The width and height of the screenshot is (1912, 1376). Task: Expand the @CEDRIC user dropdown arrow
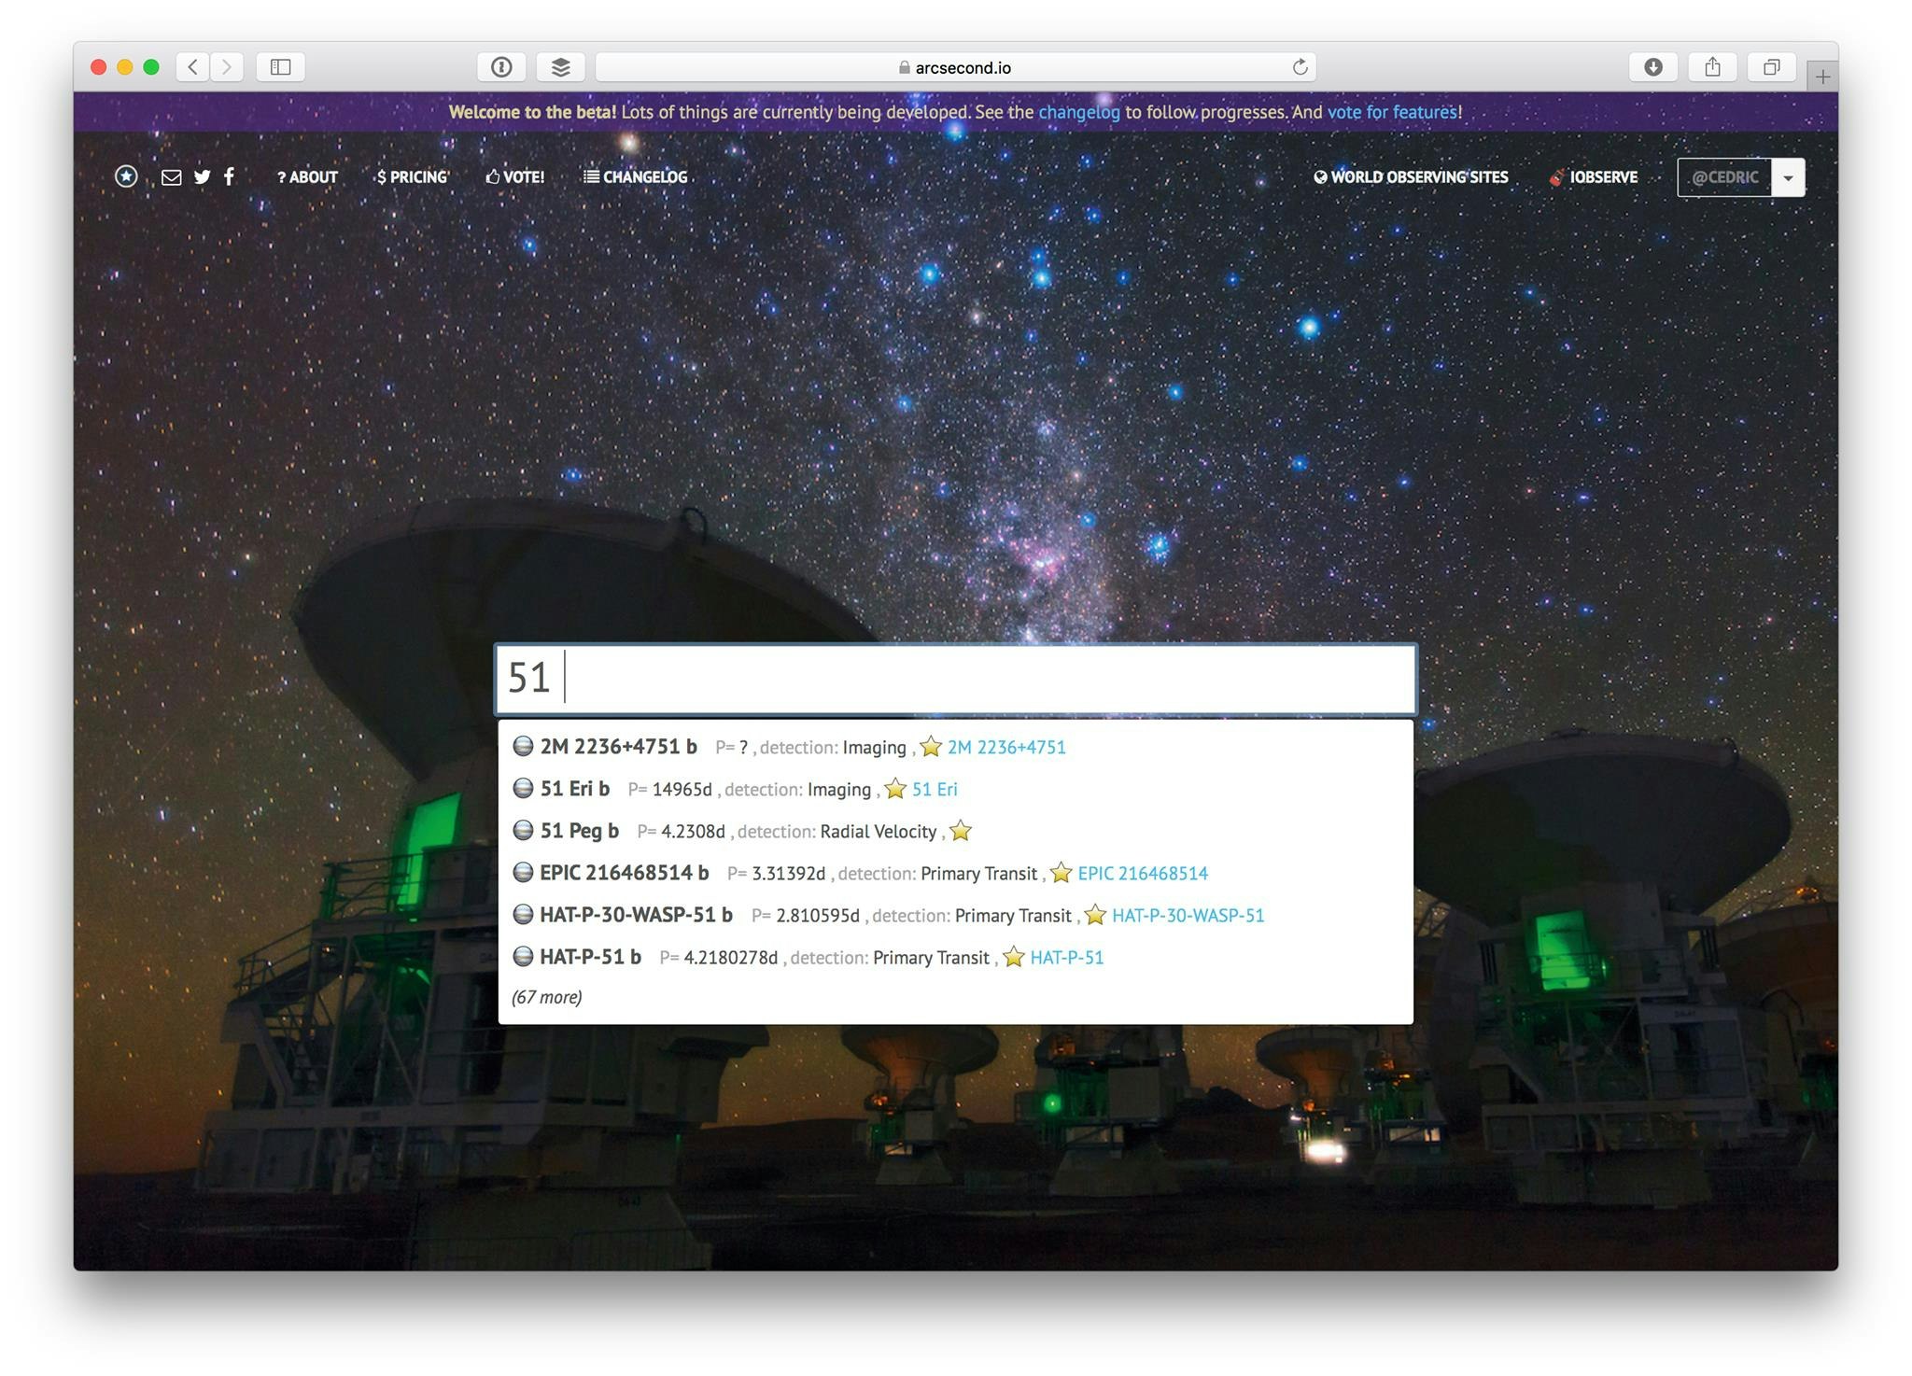1788,177
